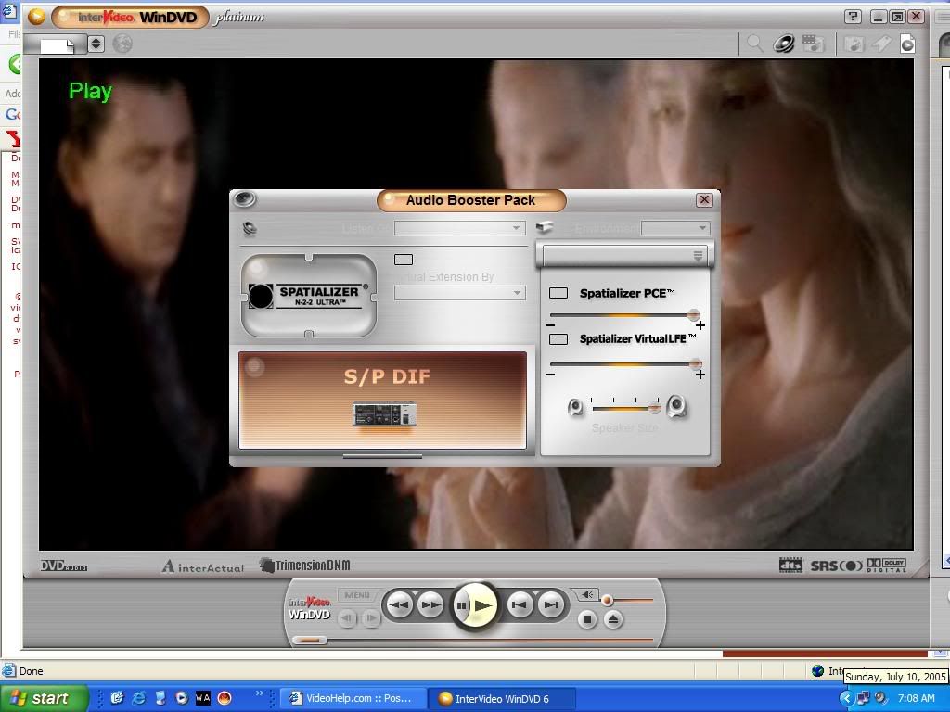
Task: Click the small left speaker size icon
Action: [x=575, y=408]
